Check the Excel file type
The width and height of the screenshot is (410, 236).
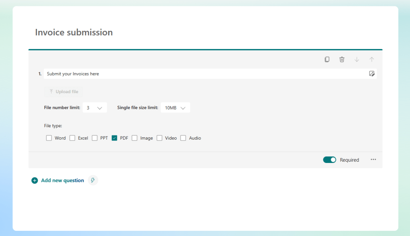coord(72,138)
